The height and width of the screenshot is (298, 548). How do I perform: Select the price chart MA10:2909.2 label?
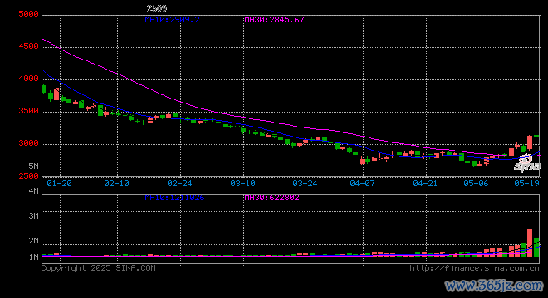click(x=173, y=20)
